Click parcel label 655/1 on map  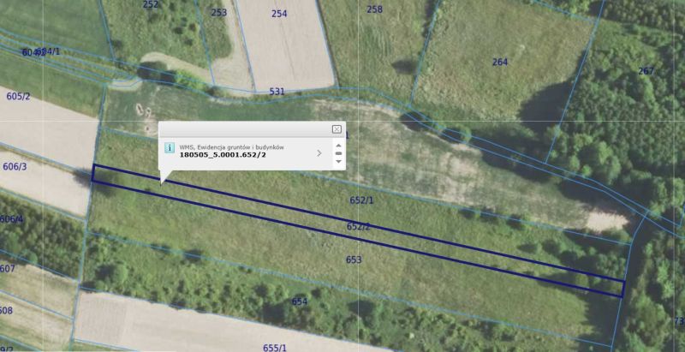tap(275, 348)
